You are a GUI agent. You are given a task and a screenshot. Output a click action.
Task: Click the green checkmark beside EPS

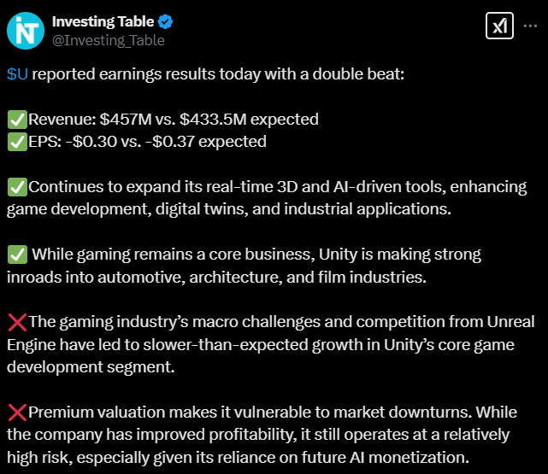(16, 142)
